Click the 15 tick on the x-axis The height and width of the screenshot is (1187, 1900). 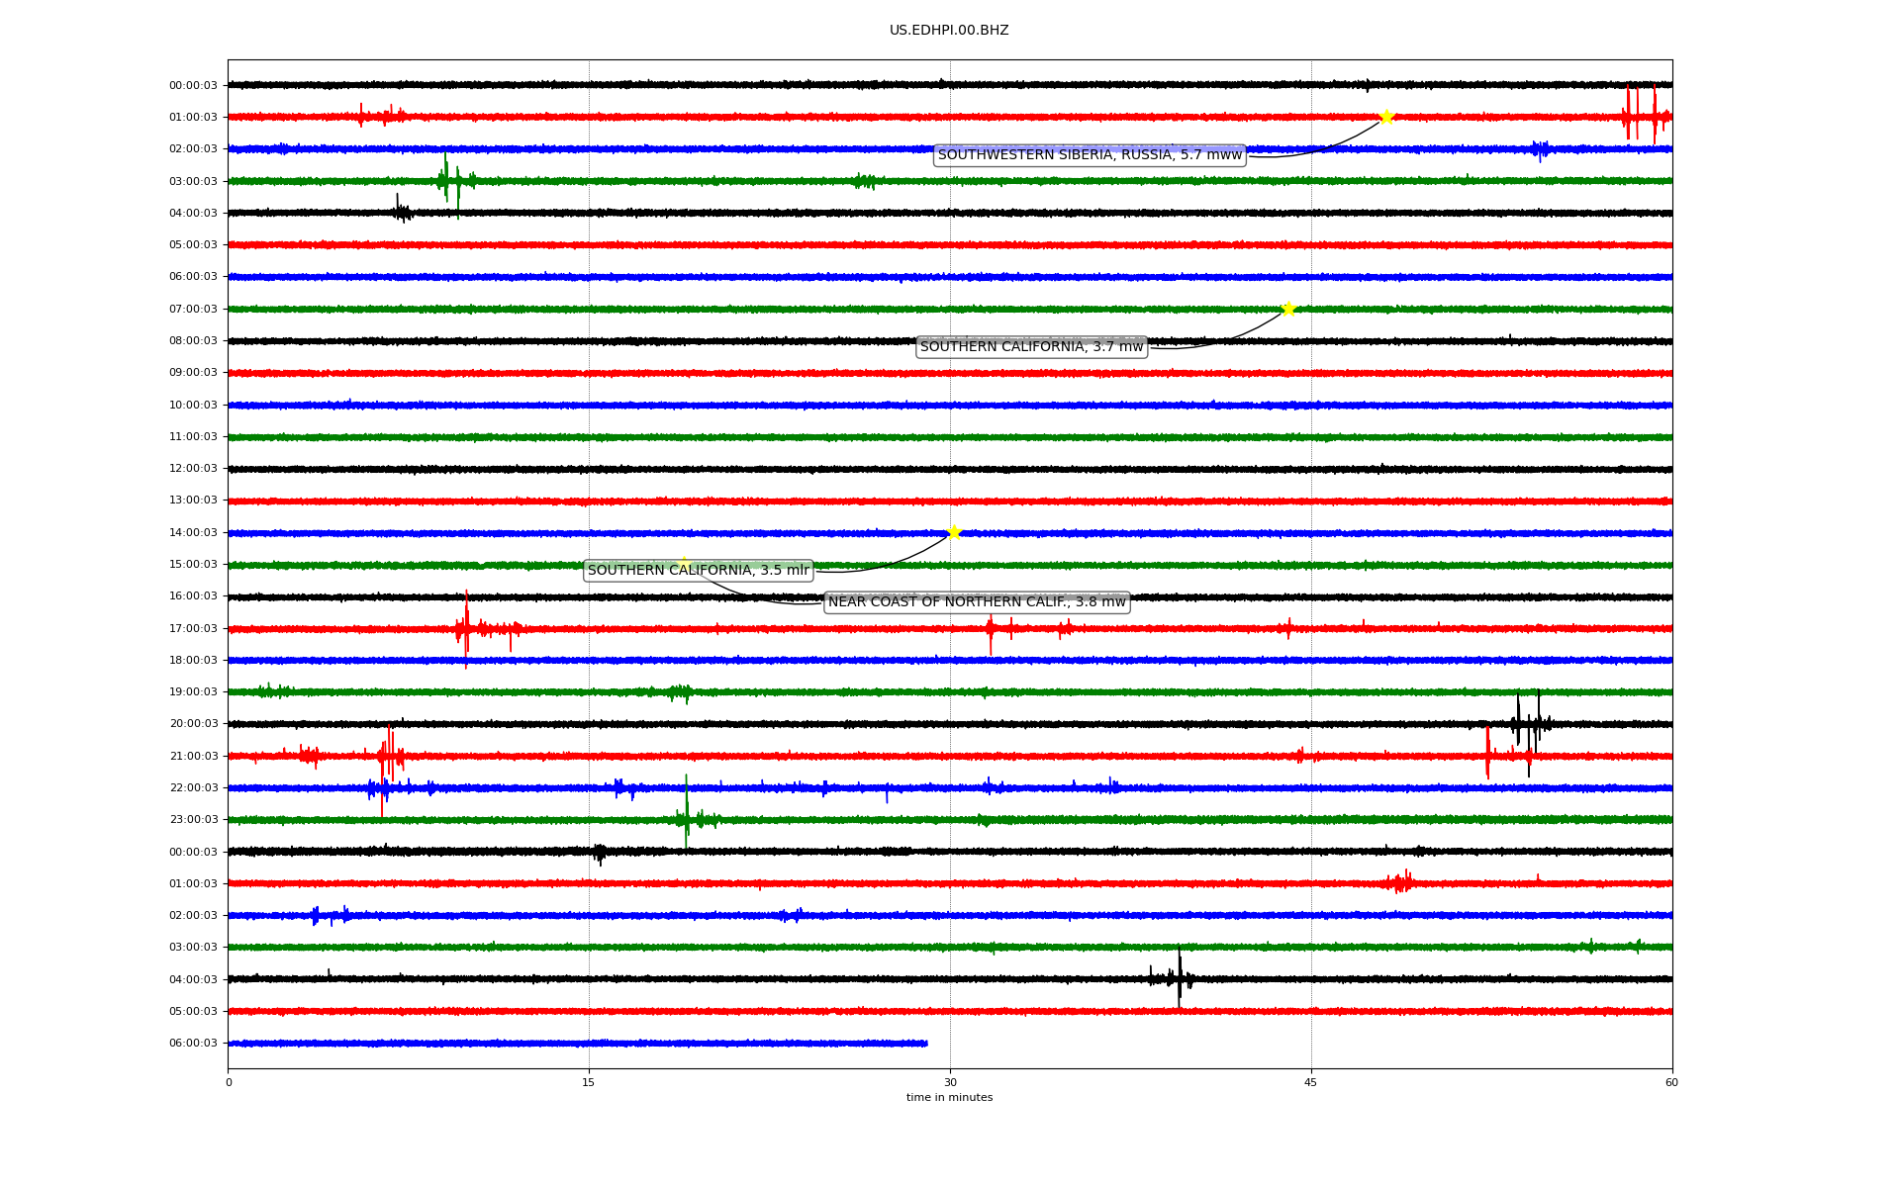pyautogui.click(x=589, y=1082)
